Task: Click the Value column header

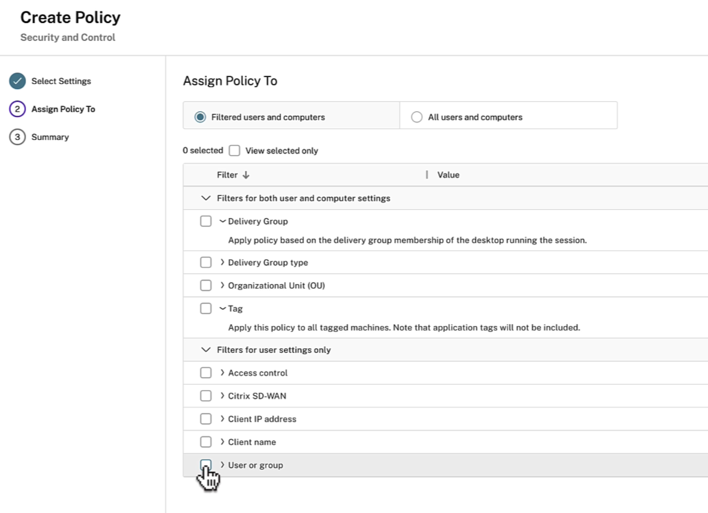Action: [x=448, y=175]
